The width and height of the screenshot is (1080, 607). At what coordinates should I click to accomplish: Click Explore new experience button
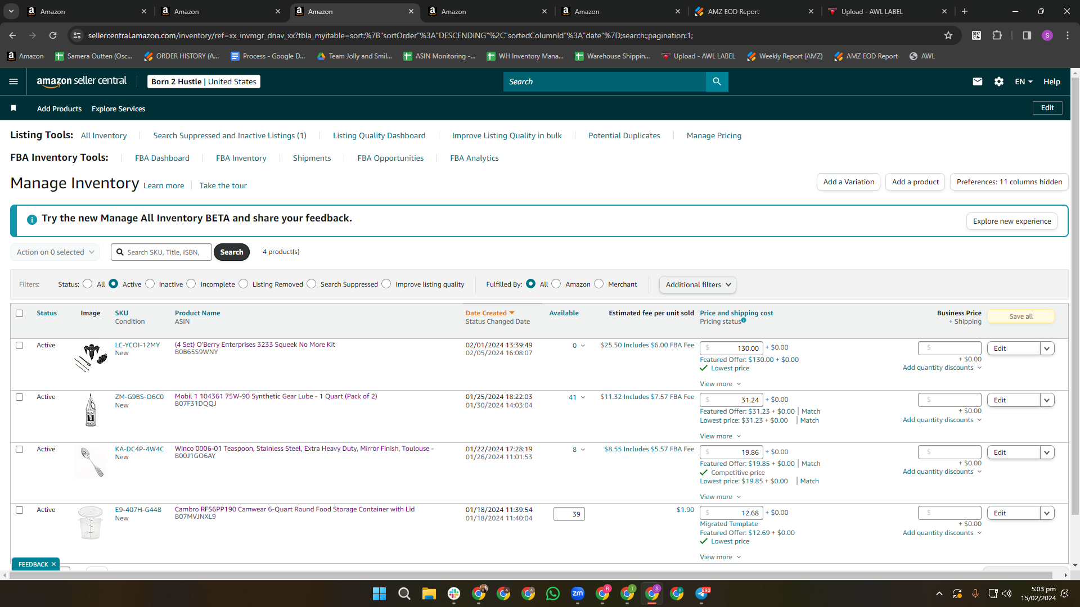click(x=1012, y=221)
